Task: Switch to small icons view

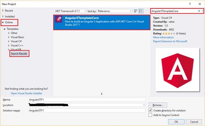Action: (135, 11)
